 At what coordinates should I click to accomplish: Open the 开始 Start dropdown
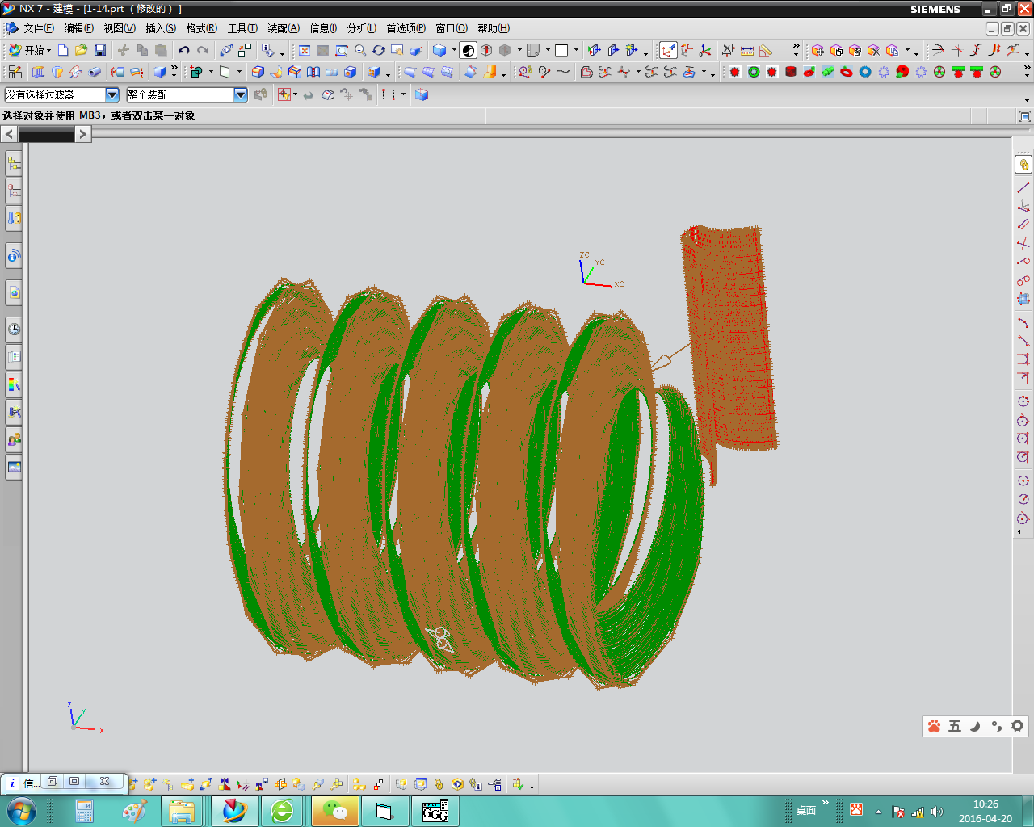coord(30,50)
